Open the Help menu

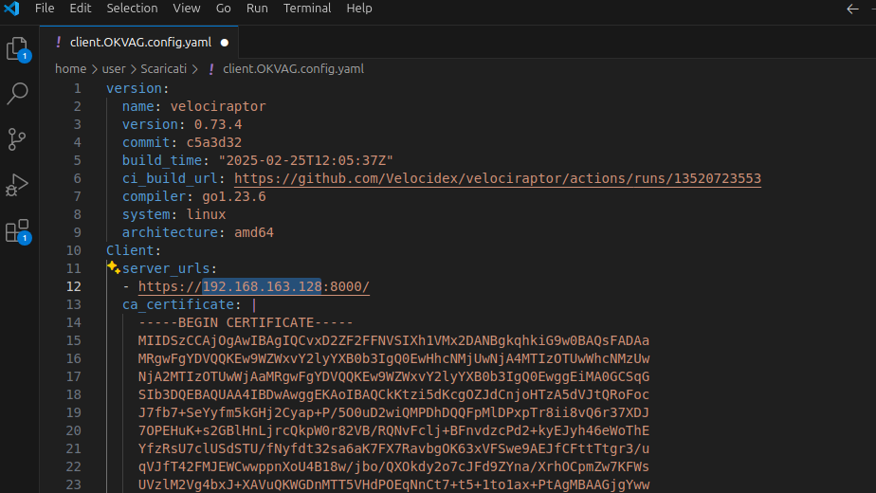coord(359,9)
